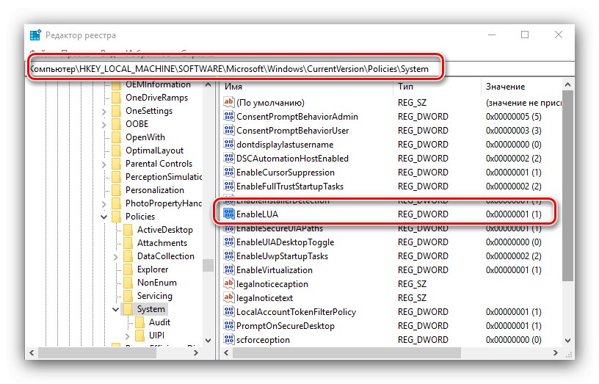Click the ActiveDesktop folder icon
The image size is (599, 384).
(x=128, y=230)
